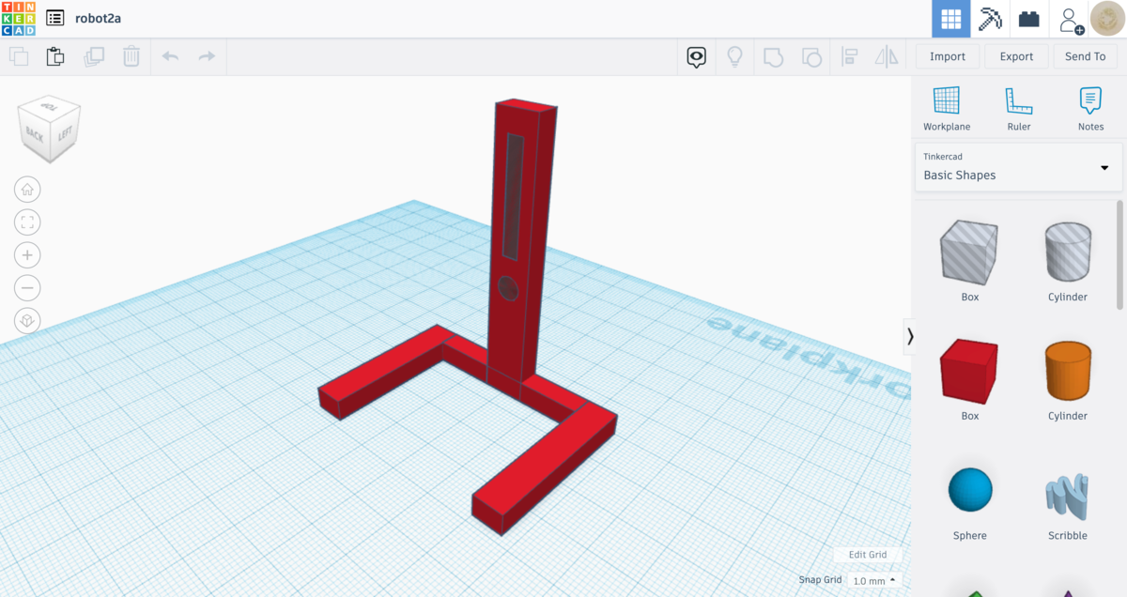Click the Fit all in view icon
The height and width of the screenshot is (597, 1127).
click(27, 222)
